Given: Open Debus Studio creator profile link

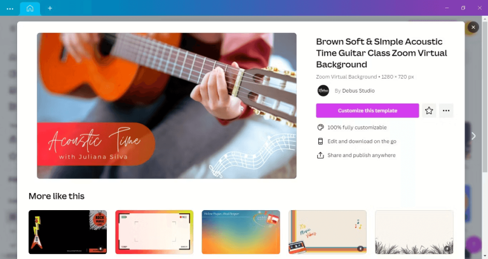Looking at the screenshot, I should (358, 91).
